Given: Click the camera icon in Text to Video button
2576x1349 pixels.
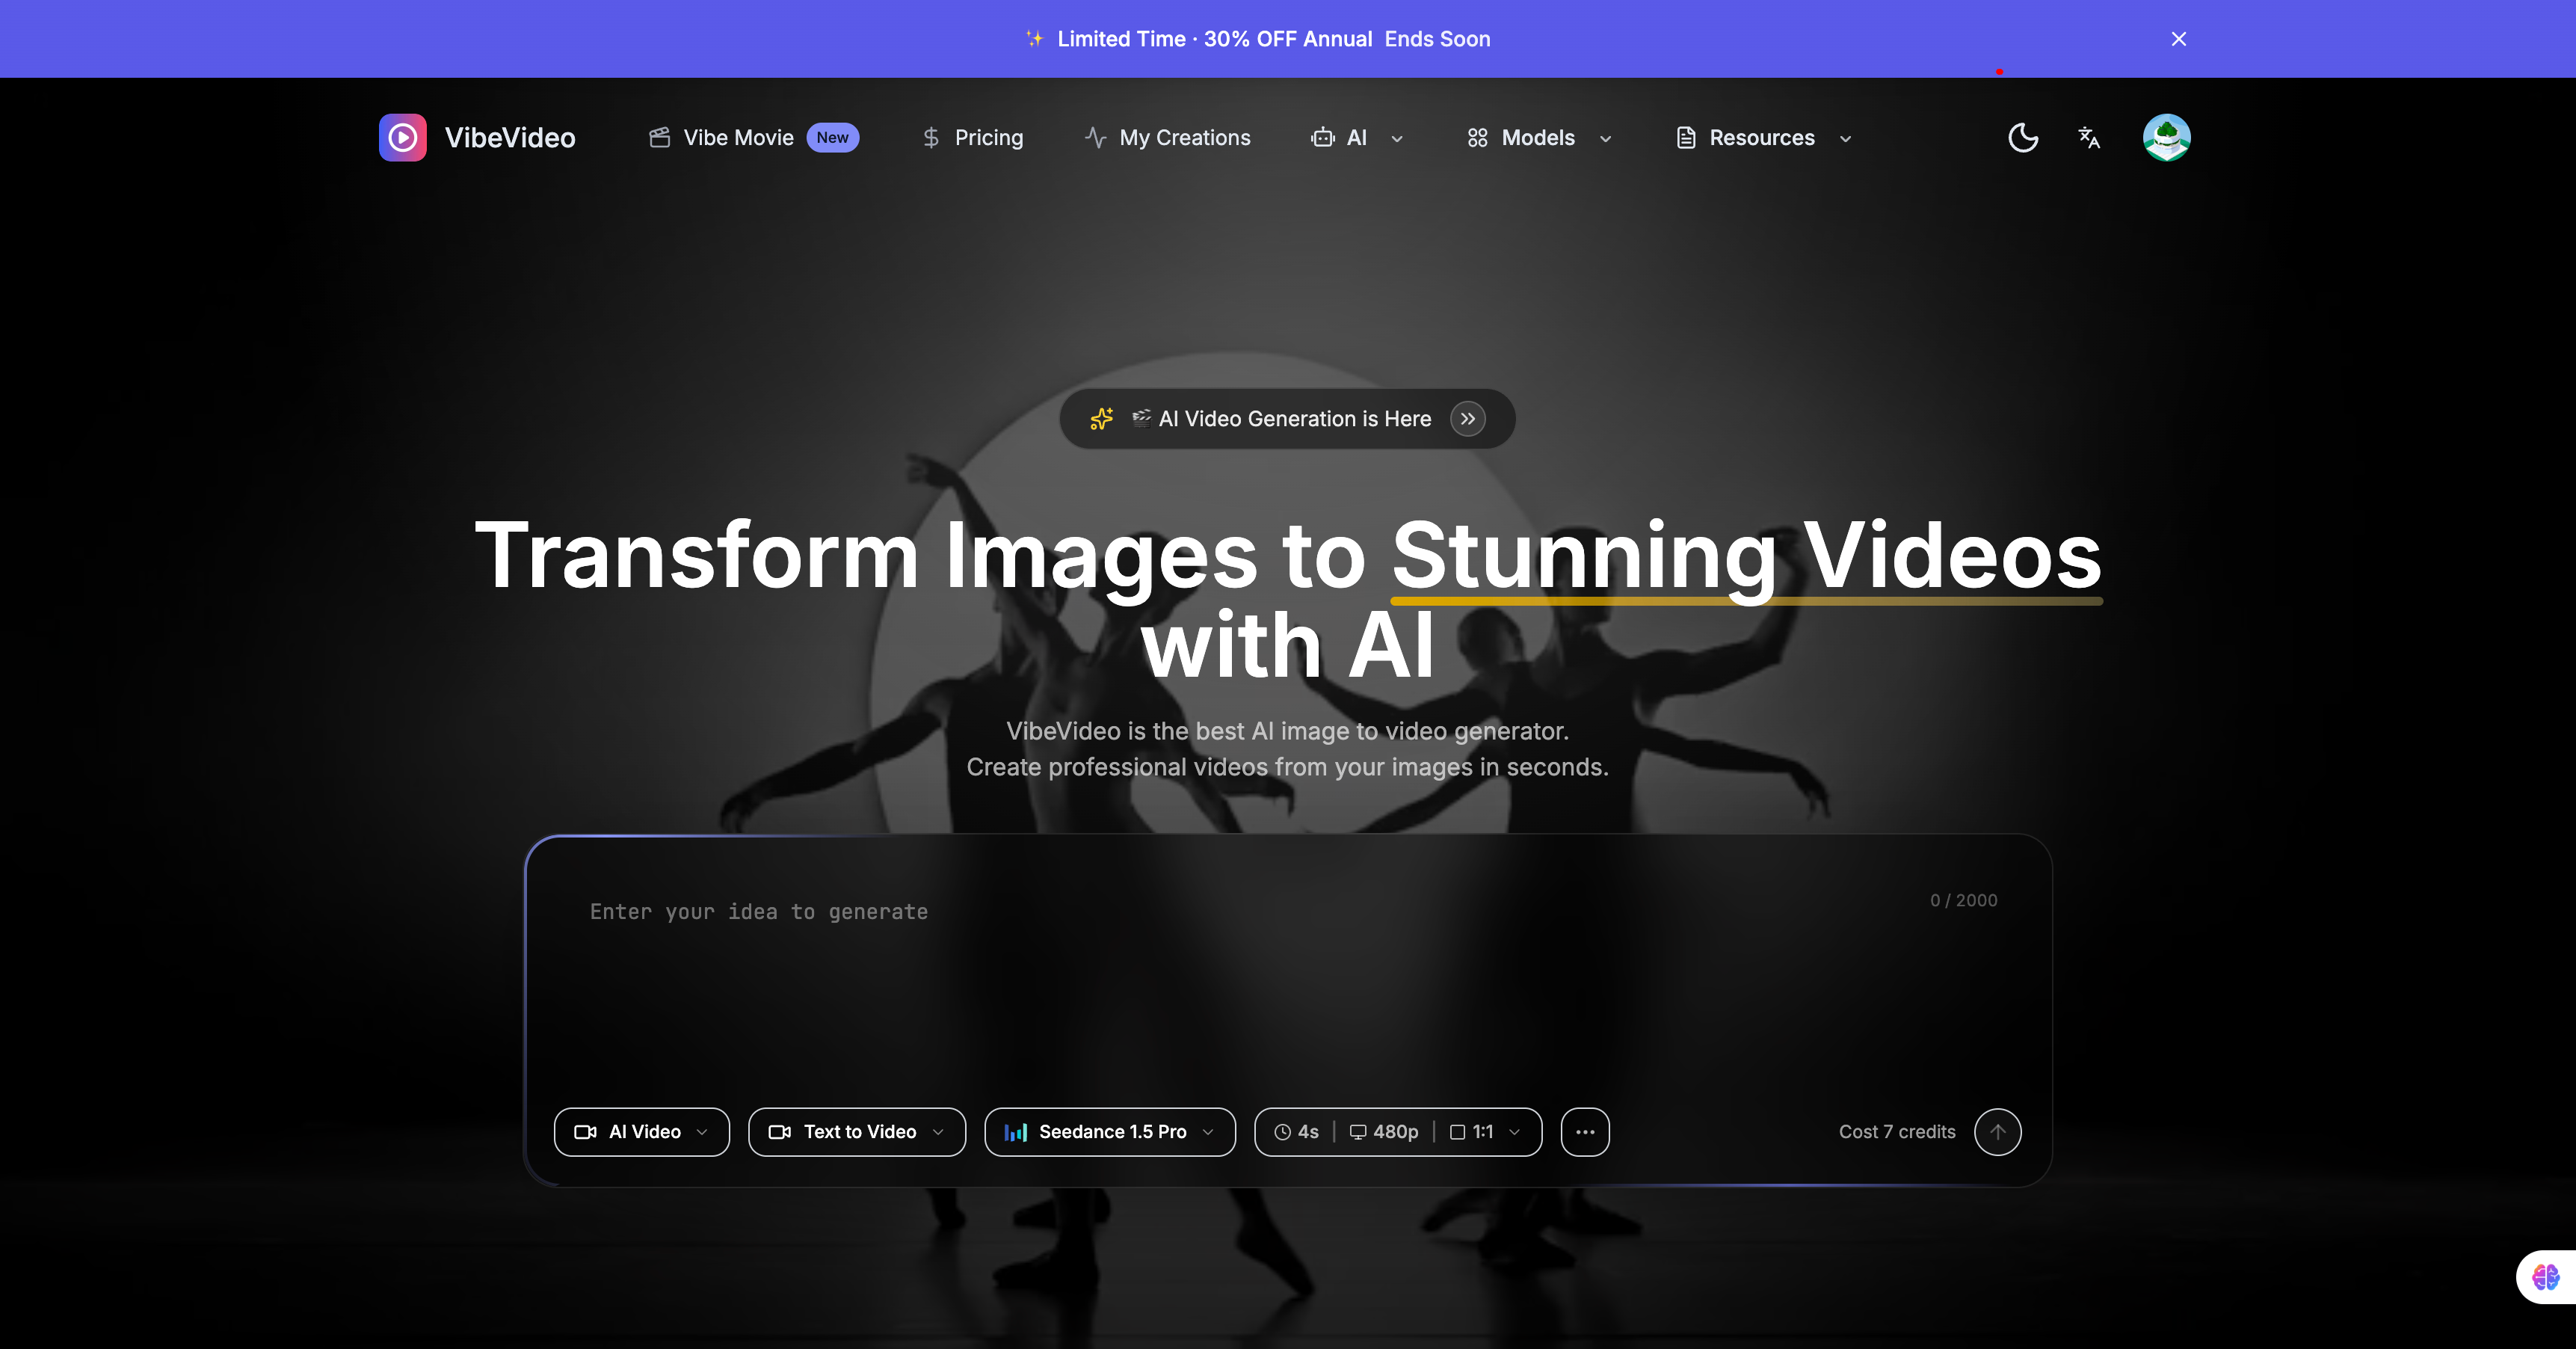Looking at the screenshot, I should click(x=780, y=1132).
